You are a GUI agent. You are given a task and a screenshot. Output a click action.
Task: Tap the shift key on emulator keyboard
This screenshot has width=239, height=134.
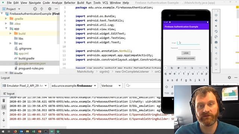pos(167,87)
